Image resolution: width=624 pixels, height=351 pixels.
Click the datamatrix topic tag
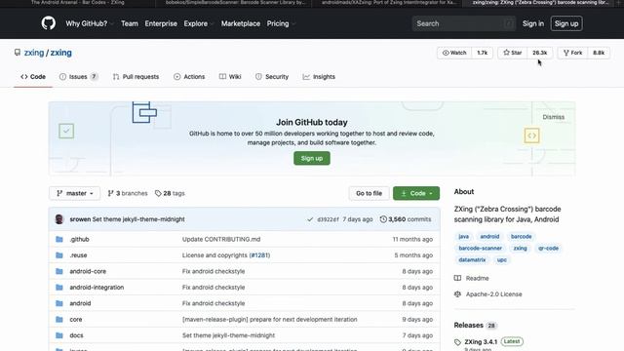coord(472,260)
